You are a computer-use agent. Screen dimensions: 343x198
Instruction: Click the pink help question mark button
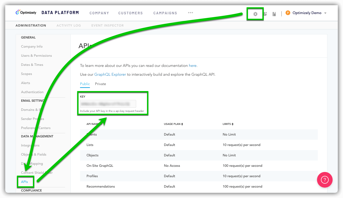325,180
